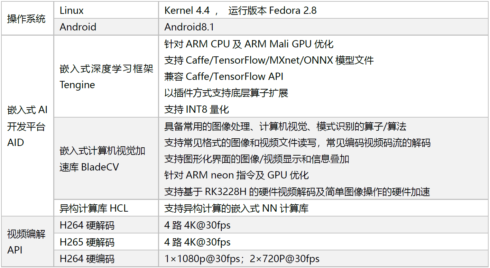Click the Android8.1 value cell
Image resolution: width=490 pixels, height=268 pixels.
click(x=323, y=27)
